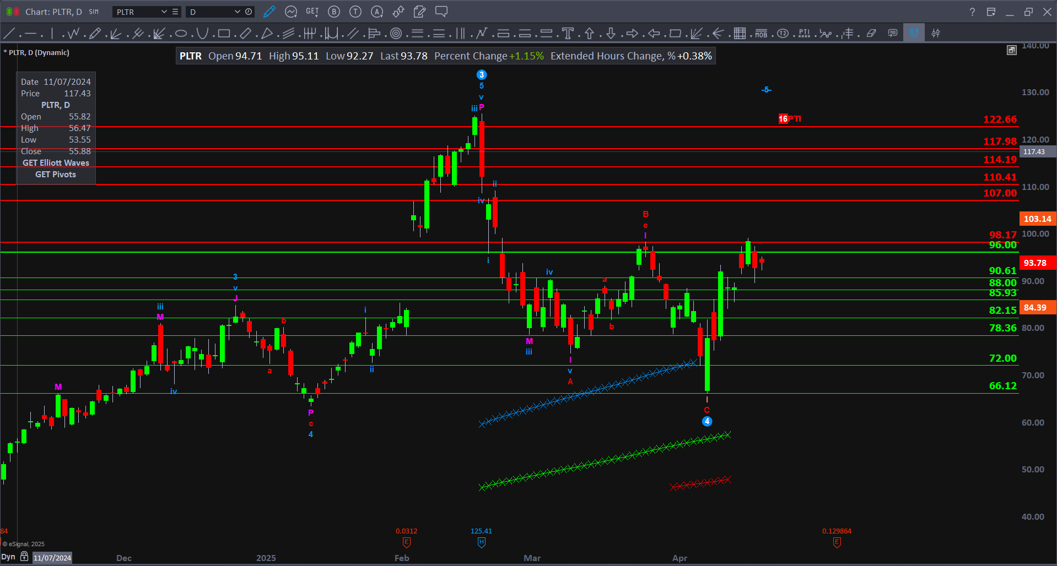The height and width of the screenshot is (566, 1057).
Task: Open the symbol list menu icon
Action: click(175, 12)
